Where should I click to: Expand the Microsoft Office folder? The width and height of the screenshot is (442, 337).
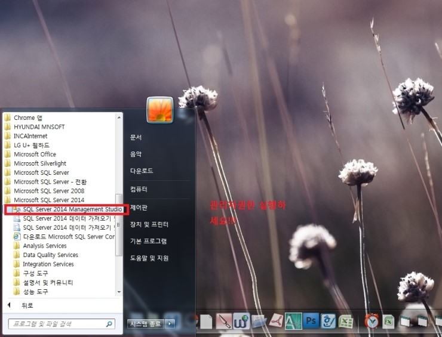30,154
